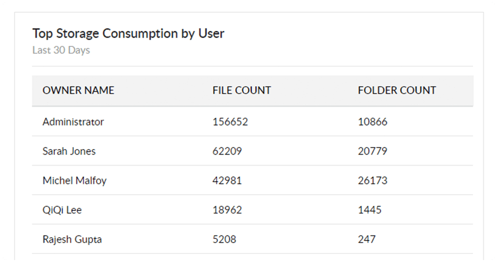Select Michel Malfoy's file count 42981

pyautogui.click(x=227, y=180)
